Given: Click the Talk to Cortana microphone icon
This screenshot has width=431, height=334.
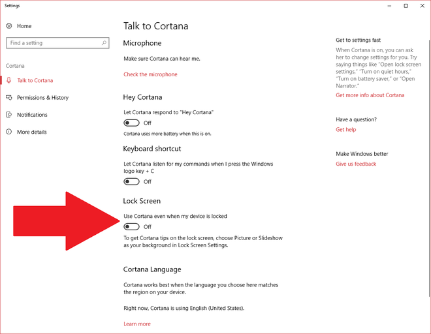Looking at the screenshot, I should [x=9, y=81].
